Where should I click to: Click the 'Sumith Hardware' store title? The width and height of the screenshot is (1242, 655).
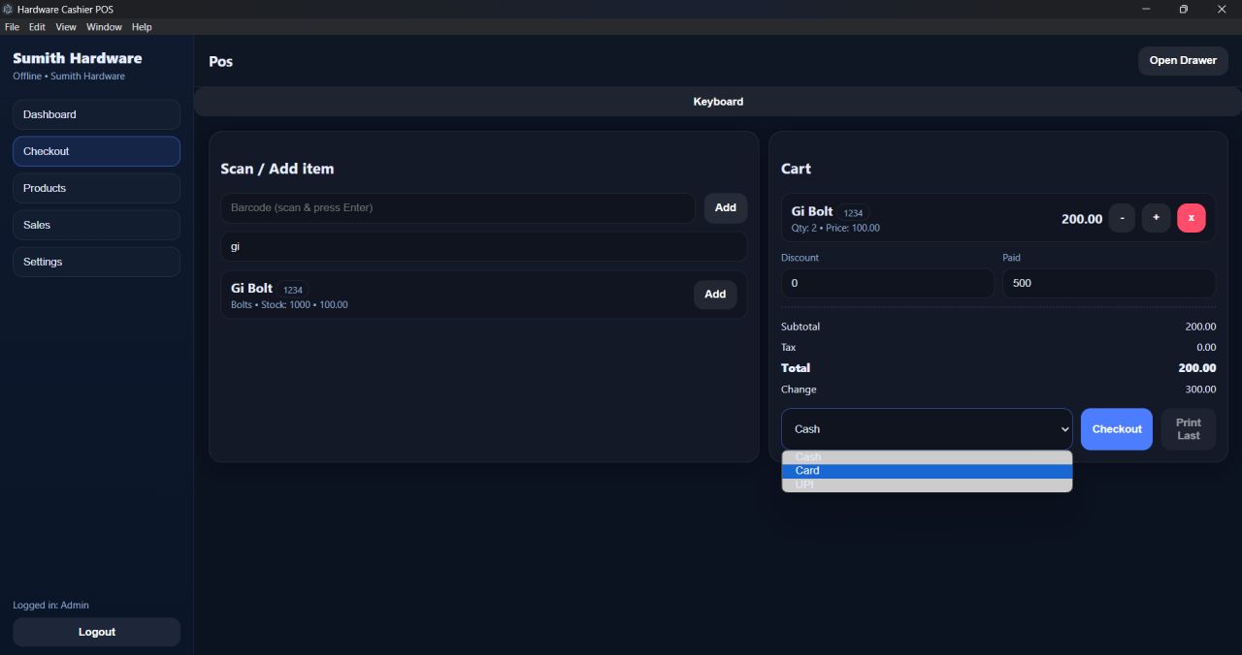click(78, 58)
